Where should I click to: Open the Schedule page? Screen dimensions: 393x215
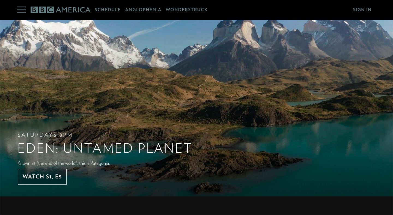(x=108, y=10)
